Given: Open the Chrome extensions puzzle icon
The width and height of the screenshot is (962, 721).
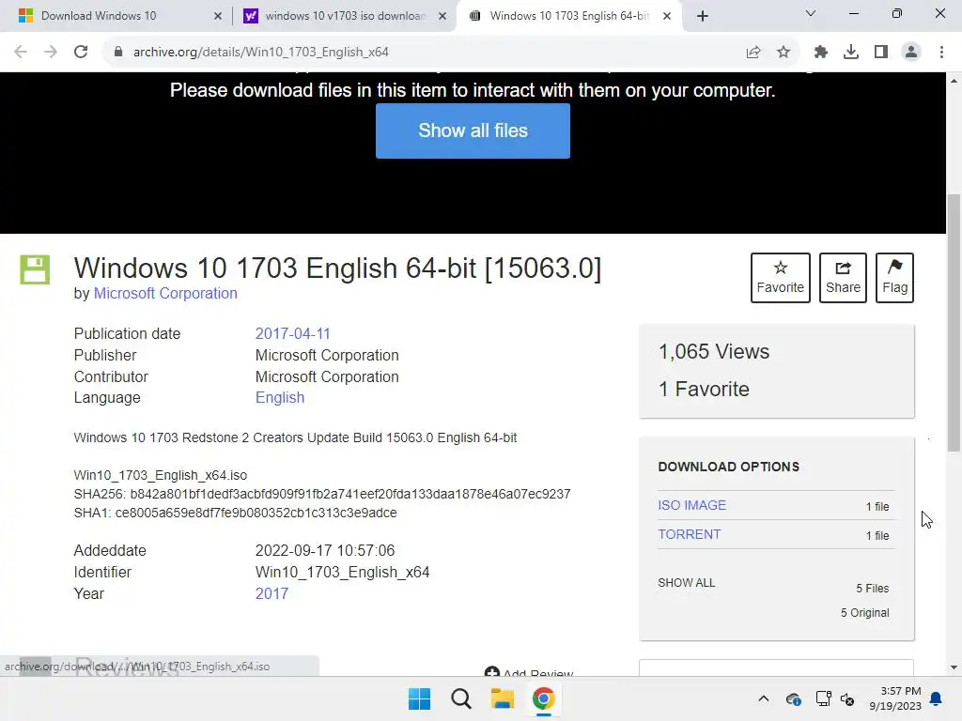Looking at the screenshot, I should pos(821,53).
